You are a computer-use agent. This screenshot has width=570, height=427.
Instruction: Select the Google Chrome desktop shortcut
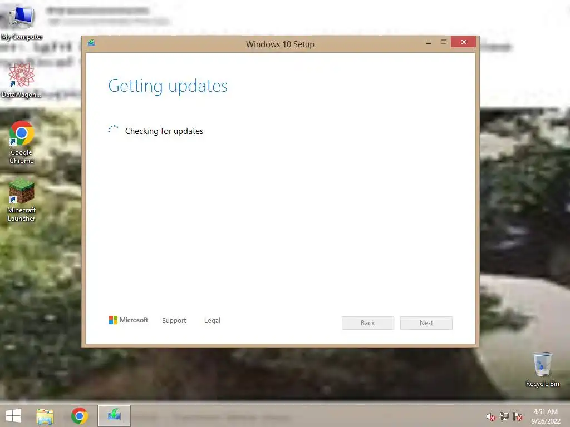[22, 142]
